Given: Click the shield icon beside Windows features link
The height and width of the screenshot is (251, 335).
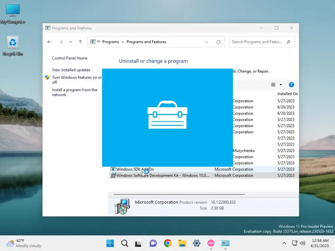Looking at the screenshot, I should [47, 77].
